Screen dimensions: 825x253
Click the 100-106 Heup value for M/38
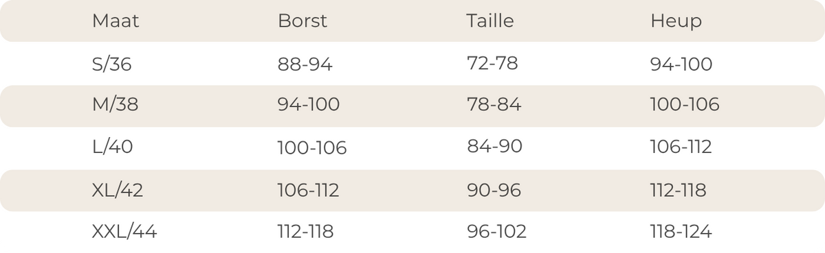[685, 105]
